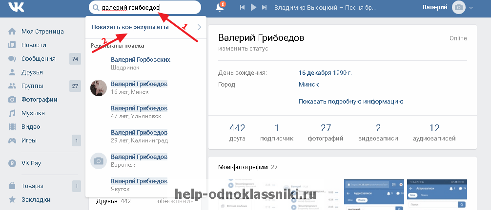Screen dimensions: 491x210
Task: Open the 442 друга counter
Action: [237, 133]
